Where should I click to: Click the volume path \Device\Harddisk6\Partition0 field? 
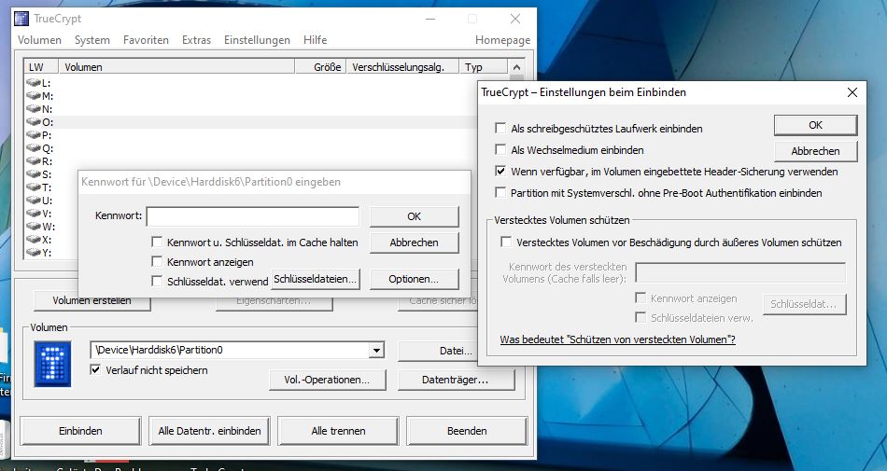(x=231, y=350)
